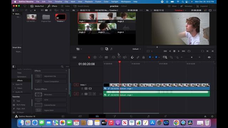Open Timeline View Options icon
228x128 pixels.
click(74, 57)
